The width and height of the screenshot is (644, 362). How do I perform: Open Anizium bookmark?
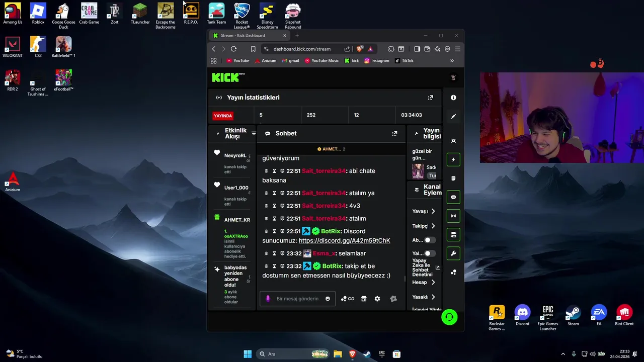[x=265, y=61]
